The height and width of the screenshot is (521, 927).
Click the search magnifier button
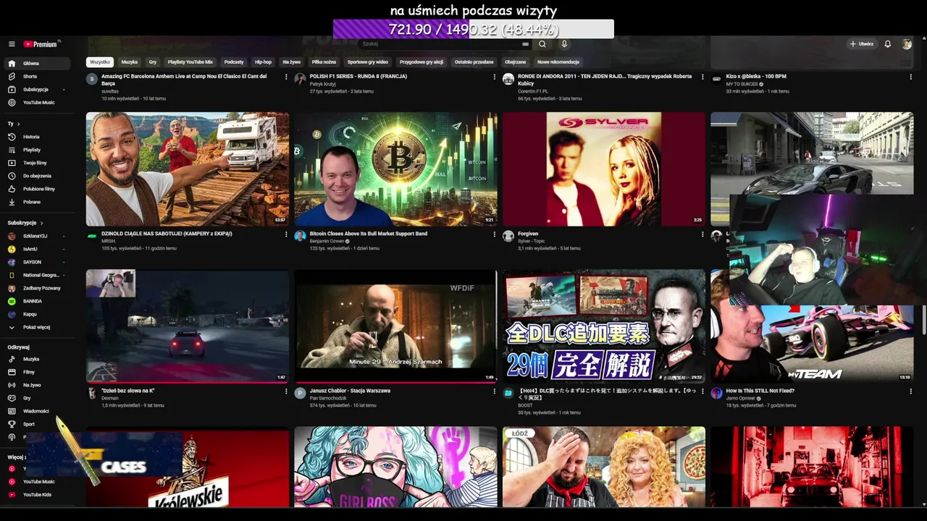pos(542,44)
